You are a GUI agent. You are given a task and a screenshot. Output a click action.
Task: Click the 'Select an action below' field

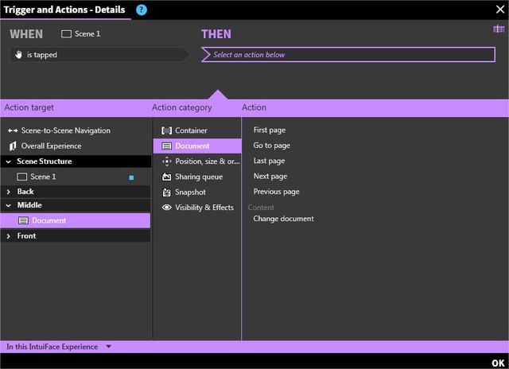pyautogui.click(x=348, y=55)
